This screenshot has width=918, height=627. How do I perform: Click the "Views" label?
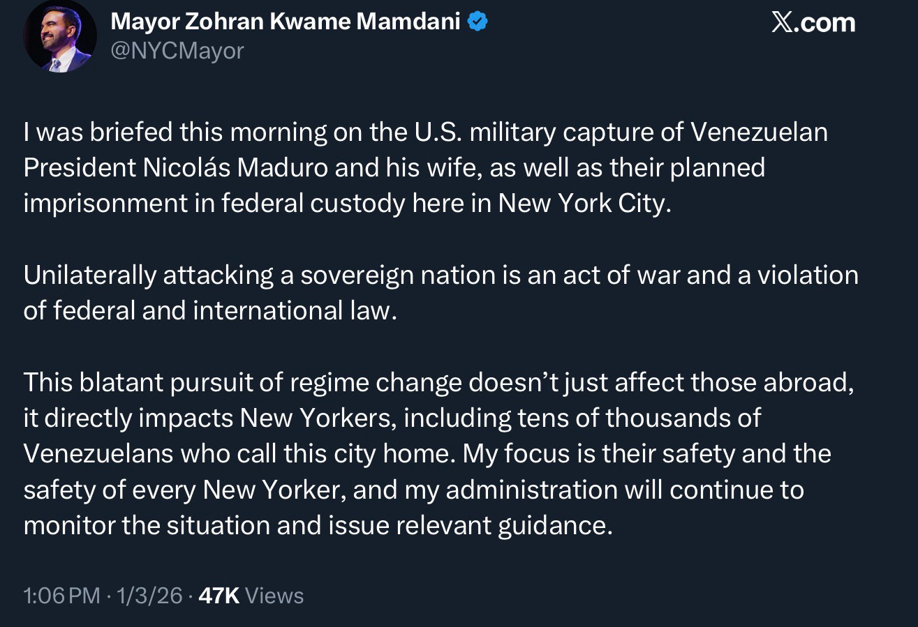pos(275,596)
